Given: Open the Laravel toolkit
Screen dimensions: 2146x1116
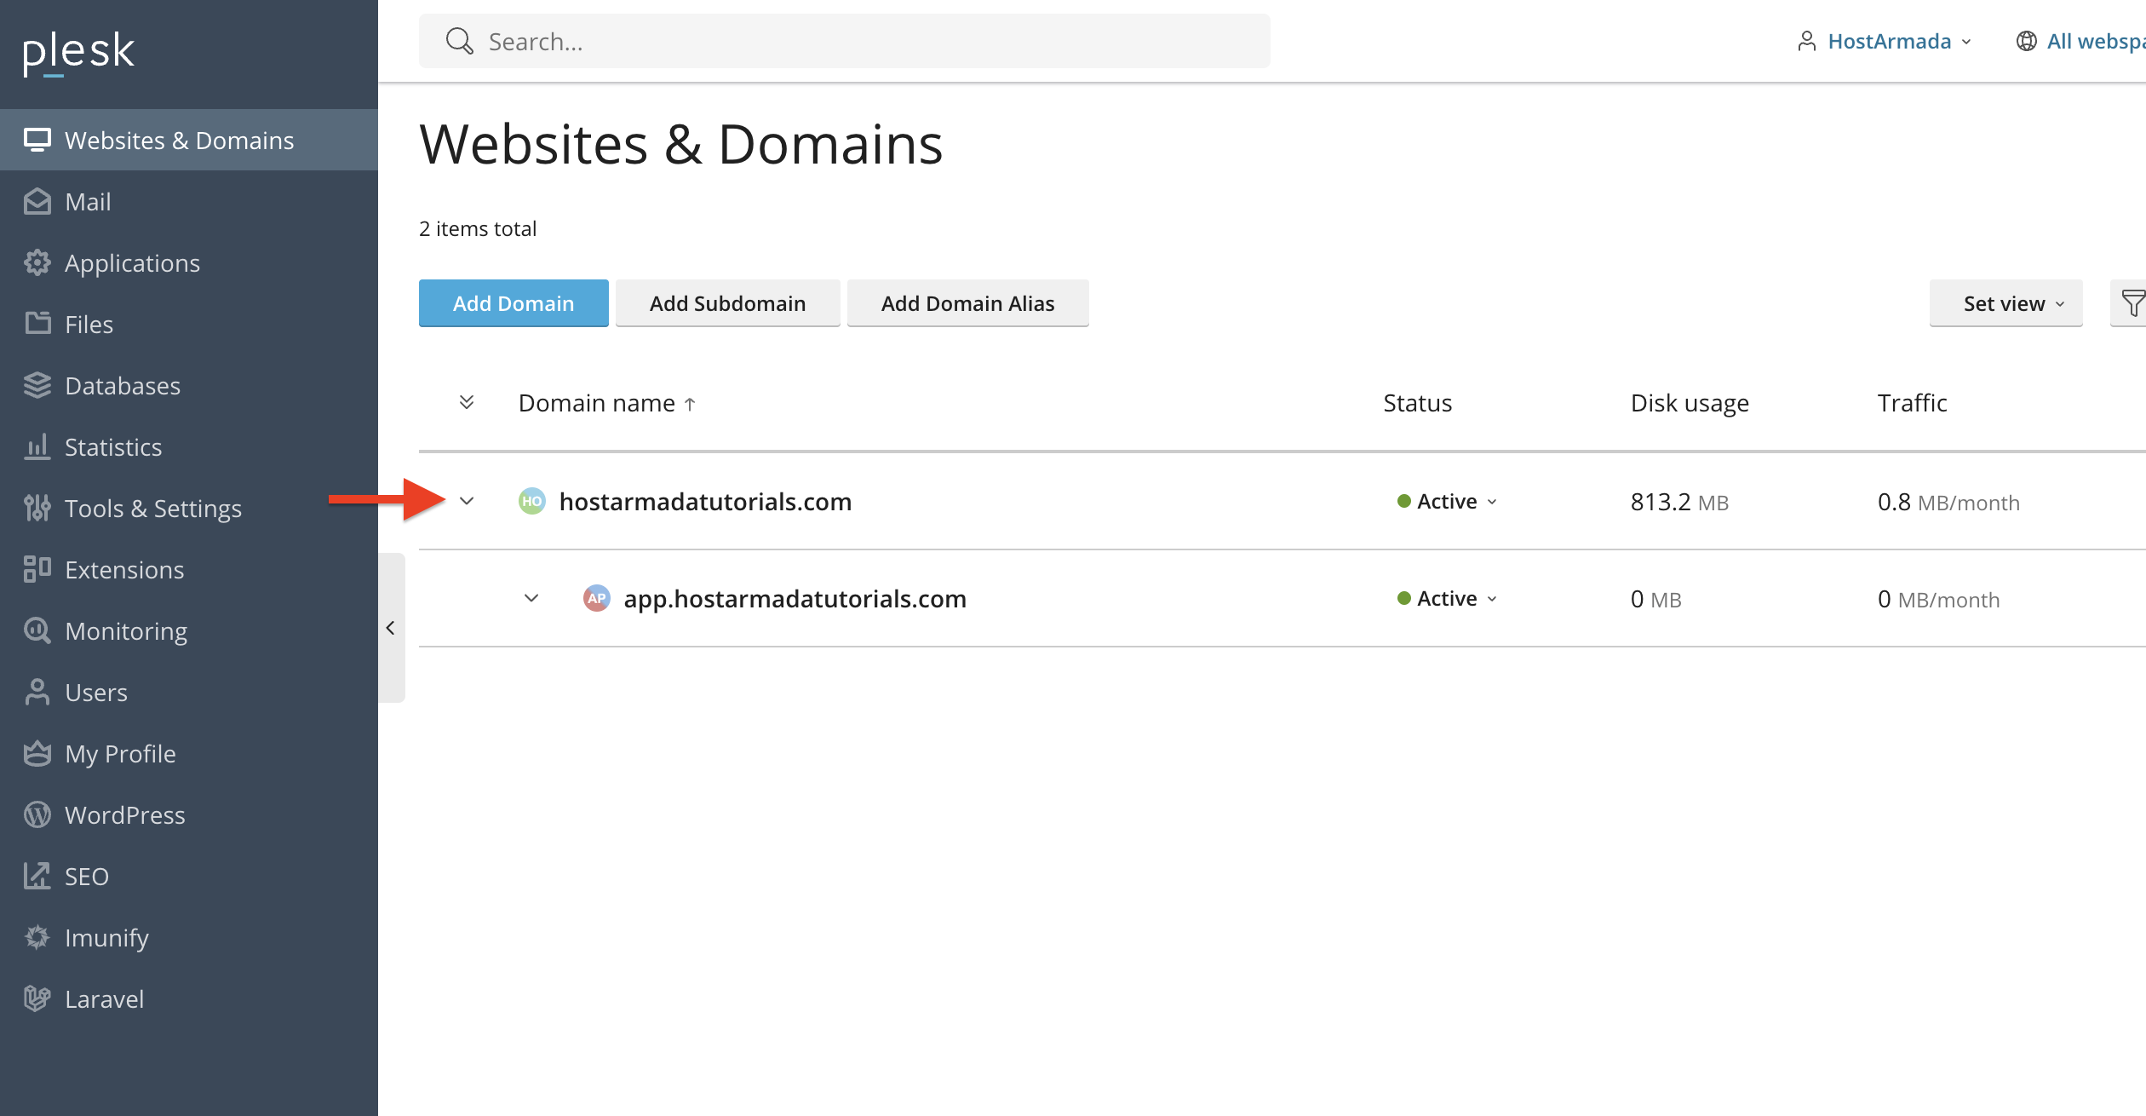Looking at the screenshot, I should pyautogui.click(x=104, y=998).
